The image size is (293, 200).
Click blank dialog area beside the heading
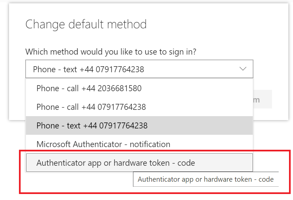tap(216, 24)
